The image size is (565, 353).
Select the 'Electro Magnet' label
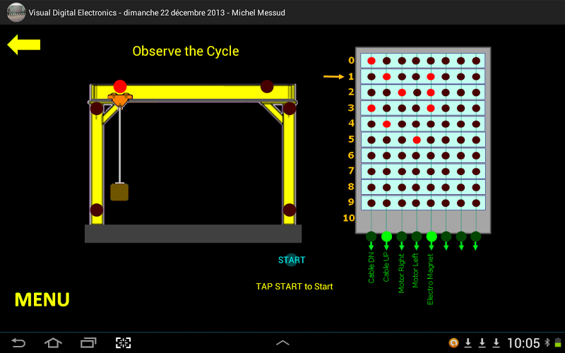pos(430,280)
